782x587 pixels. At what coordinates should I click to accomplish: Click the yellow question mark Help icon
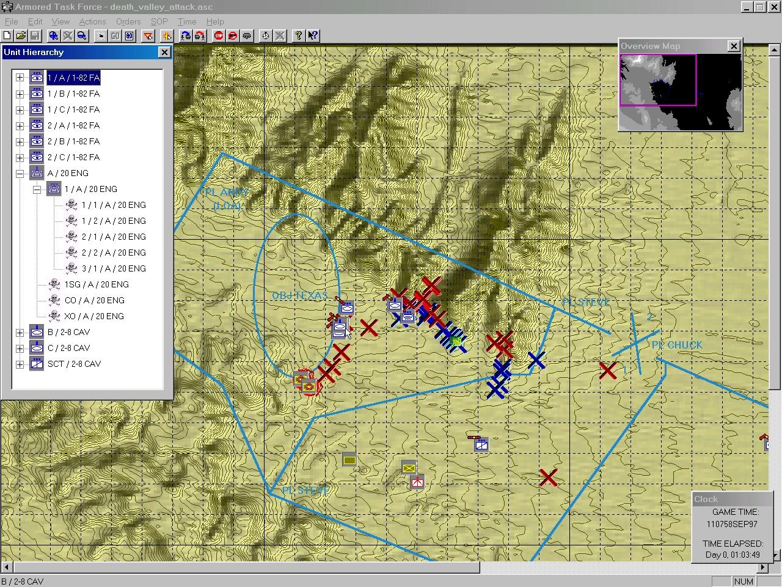click(298, 36)
